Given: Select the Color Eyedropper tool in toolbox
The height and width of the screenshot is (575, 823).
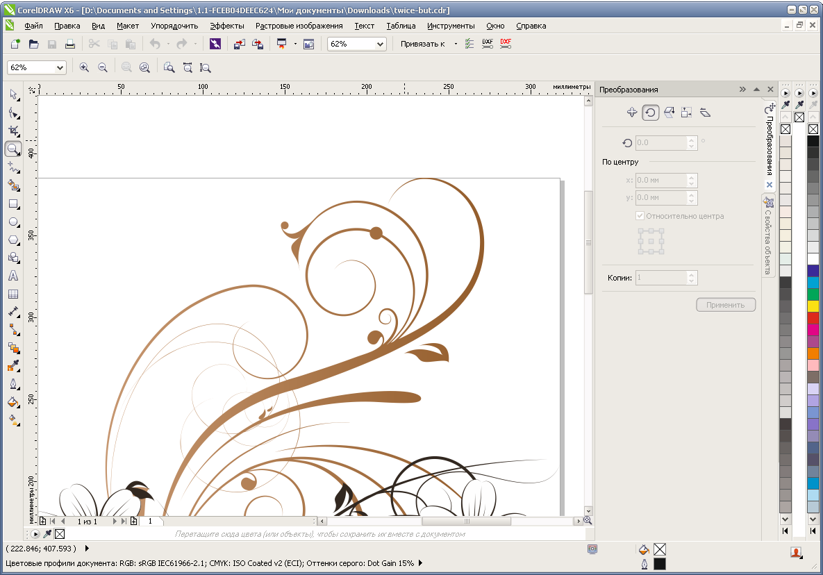Looking at the screenshot, I should [x=14, y=366].
